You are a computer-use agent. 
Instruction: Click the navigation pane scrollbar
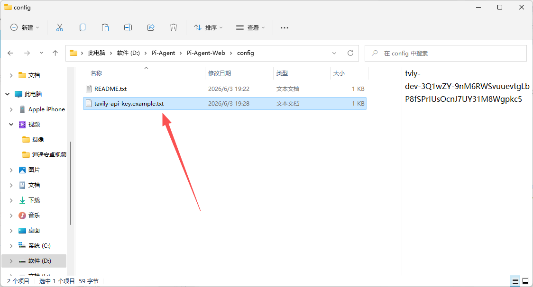[71, 183]
